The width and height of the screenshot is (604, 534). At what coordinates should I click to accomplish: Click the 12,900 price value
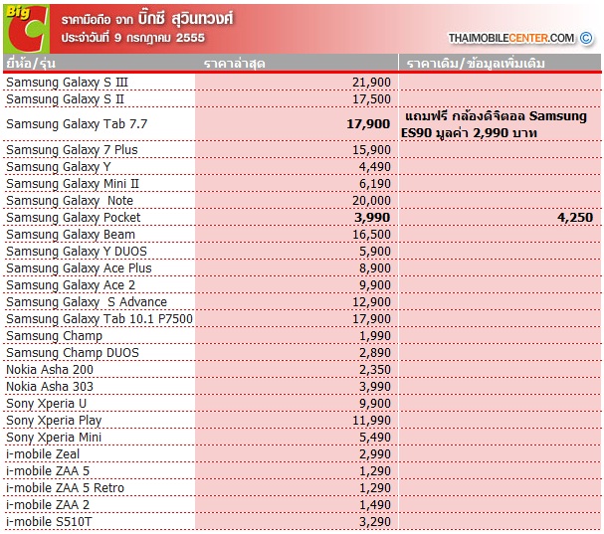pyautogui.click(x=371, y=302)
